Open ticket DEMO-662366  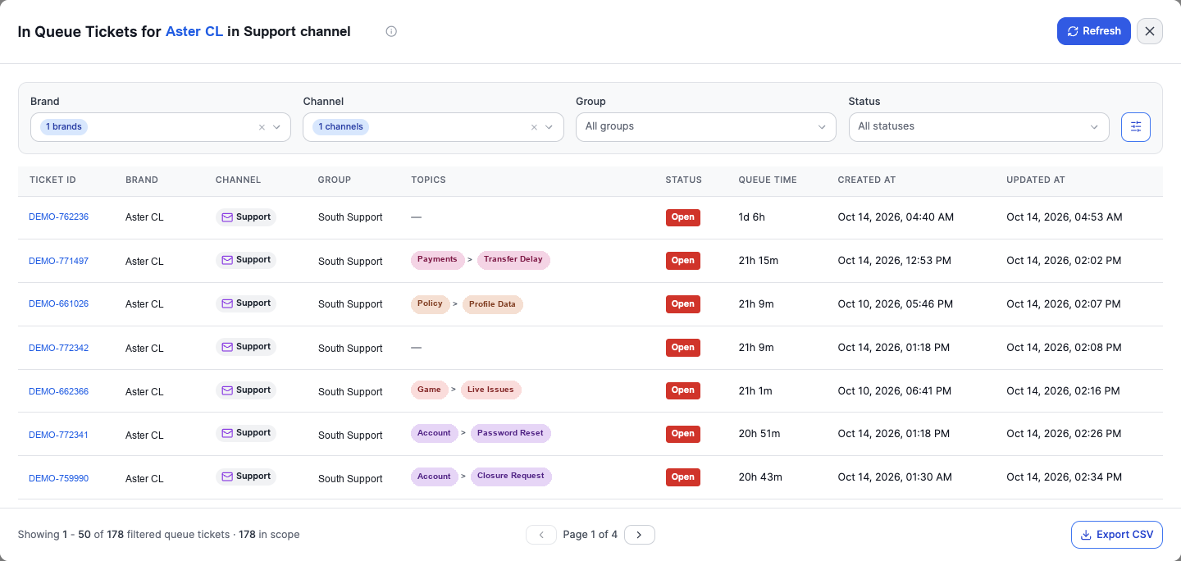tap(58, 391)
